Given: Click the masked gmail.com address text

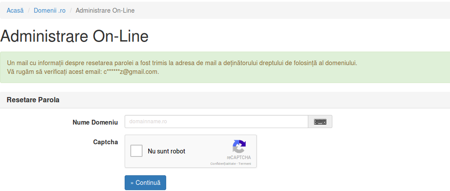Looking at the screenshot, I should 131,72.
